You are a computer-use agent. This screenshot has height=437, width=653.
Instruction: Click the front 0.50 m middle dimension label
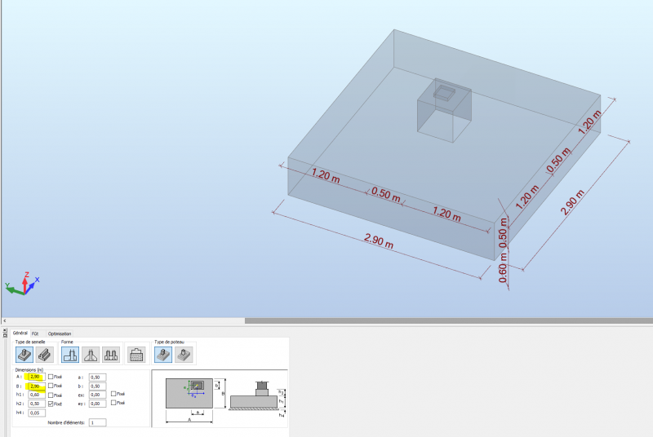coord(386,195)
